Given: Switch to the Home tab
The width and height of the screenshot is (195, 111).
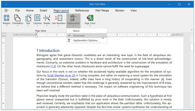Looking at the screenshot, I should point(30,10).
